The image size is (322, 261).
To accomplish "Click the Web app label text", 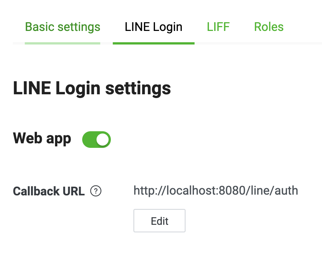I will tap(42, 139).
